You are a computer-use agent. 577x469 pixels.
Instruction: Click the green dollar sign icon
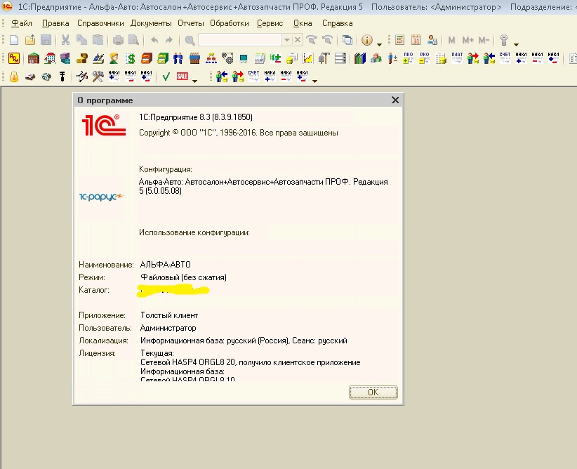tap(131, 58)
